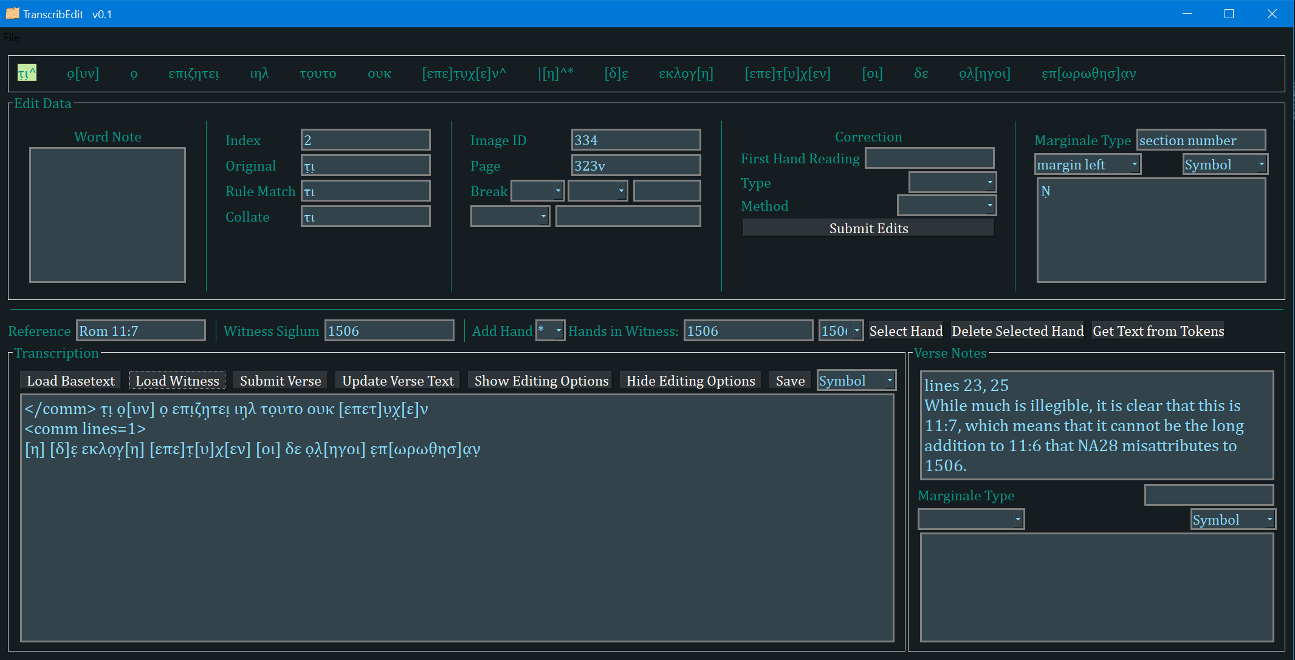Click Delete Selected Hand button
This screenshot has width=1295, height=660.
click(x=1017, y=331)
